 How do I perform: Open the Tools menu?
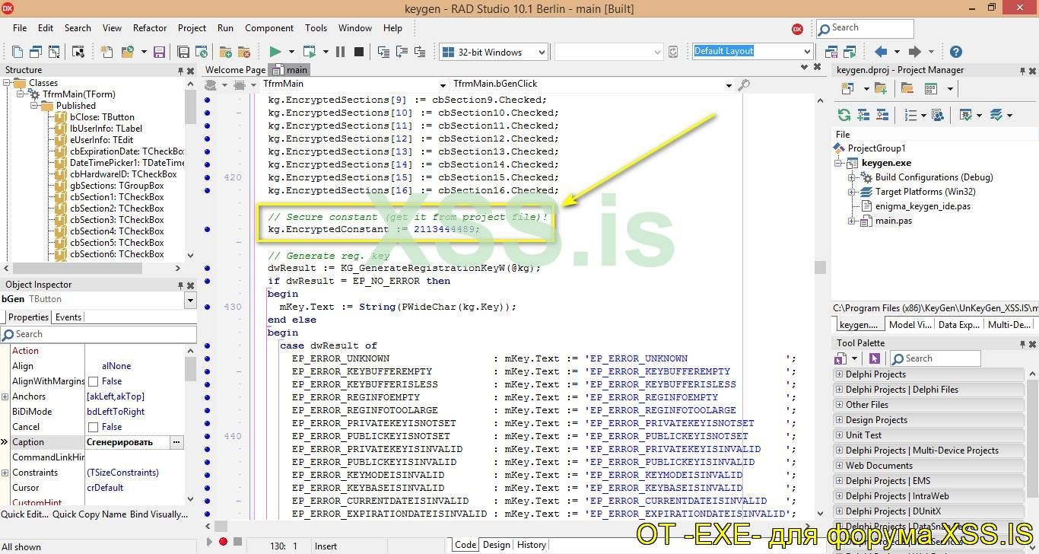pyautogui.click(x=316, y=28)
